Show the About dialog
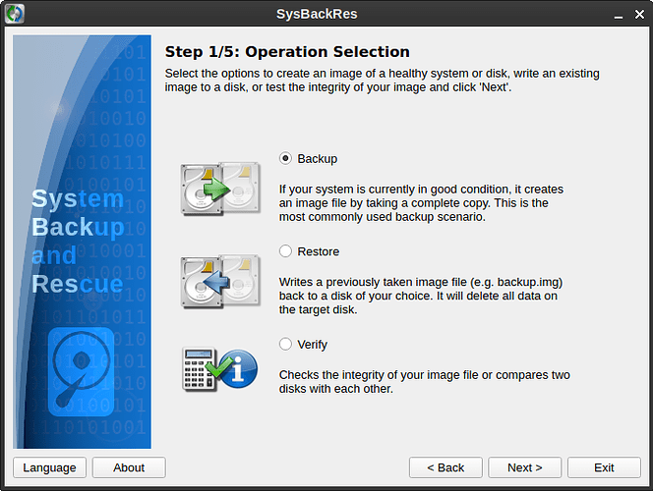 [x=129, y=467]
